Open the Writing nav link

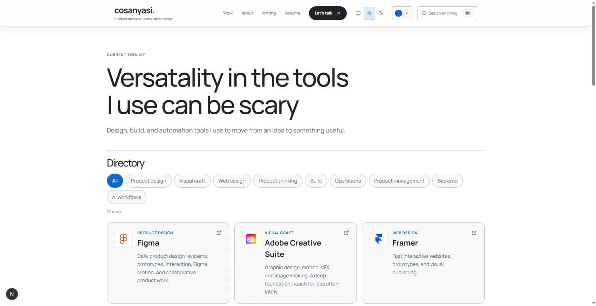(269, 13)
